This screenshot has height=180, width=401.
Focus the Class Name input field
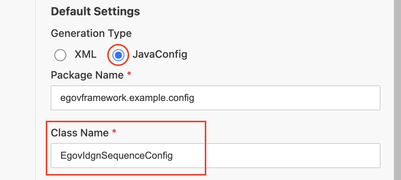point(215,155)
